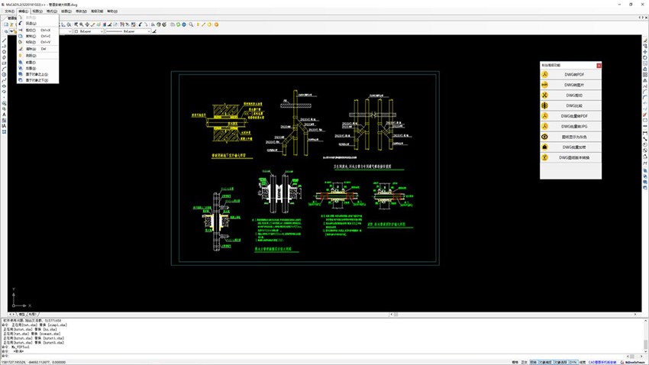Click the undo arrow icon in top toolbar
The image size is (649, 365).
coord(140,25)
